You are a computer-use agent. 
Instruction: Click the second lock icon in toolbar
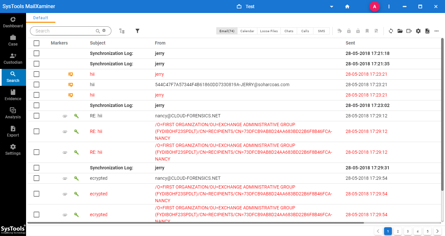[x=358, y=31]
